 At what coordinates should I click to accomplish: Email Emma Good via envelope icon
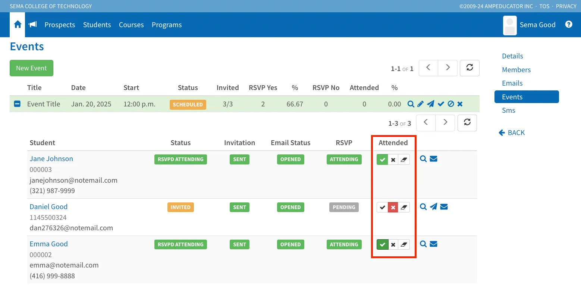pyautogui.click(x=433, y=244)
